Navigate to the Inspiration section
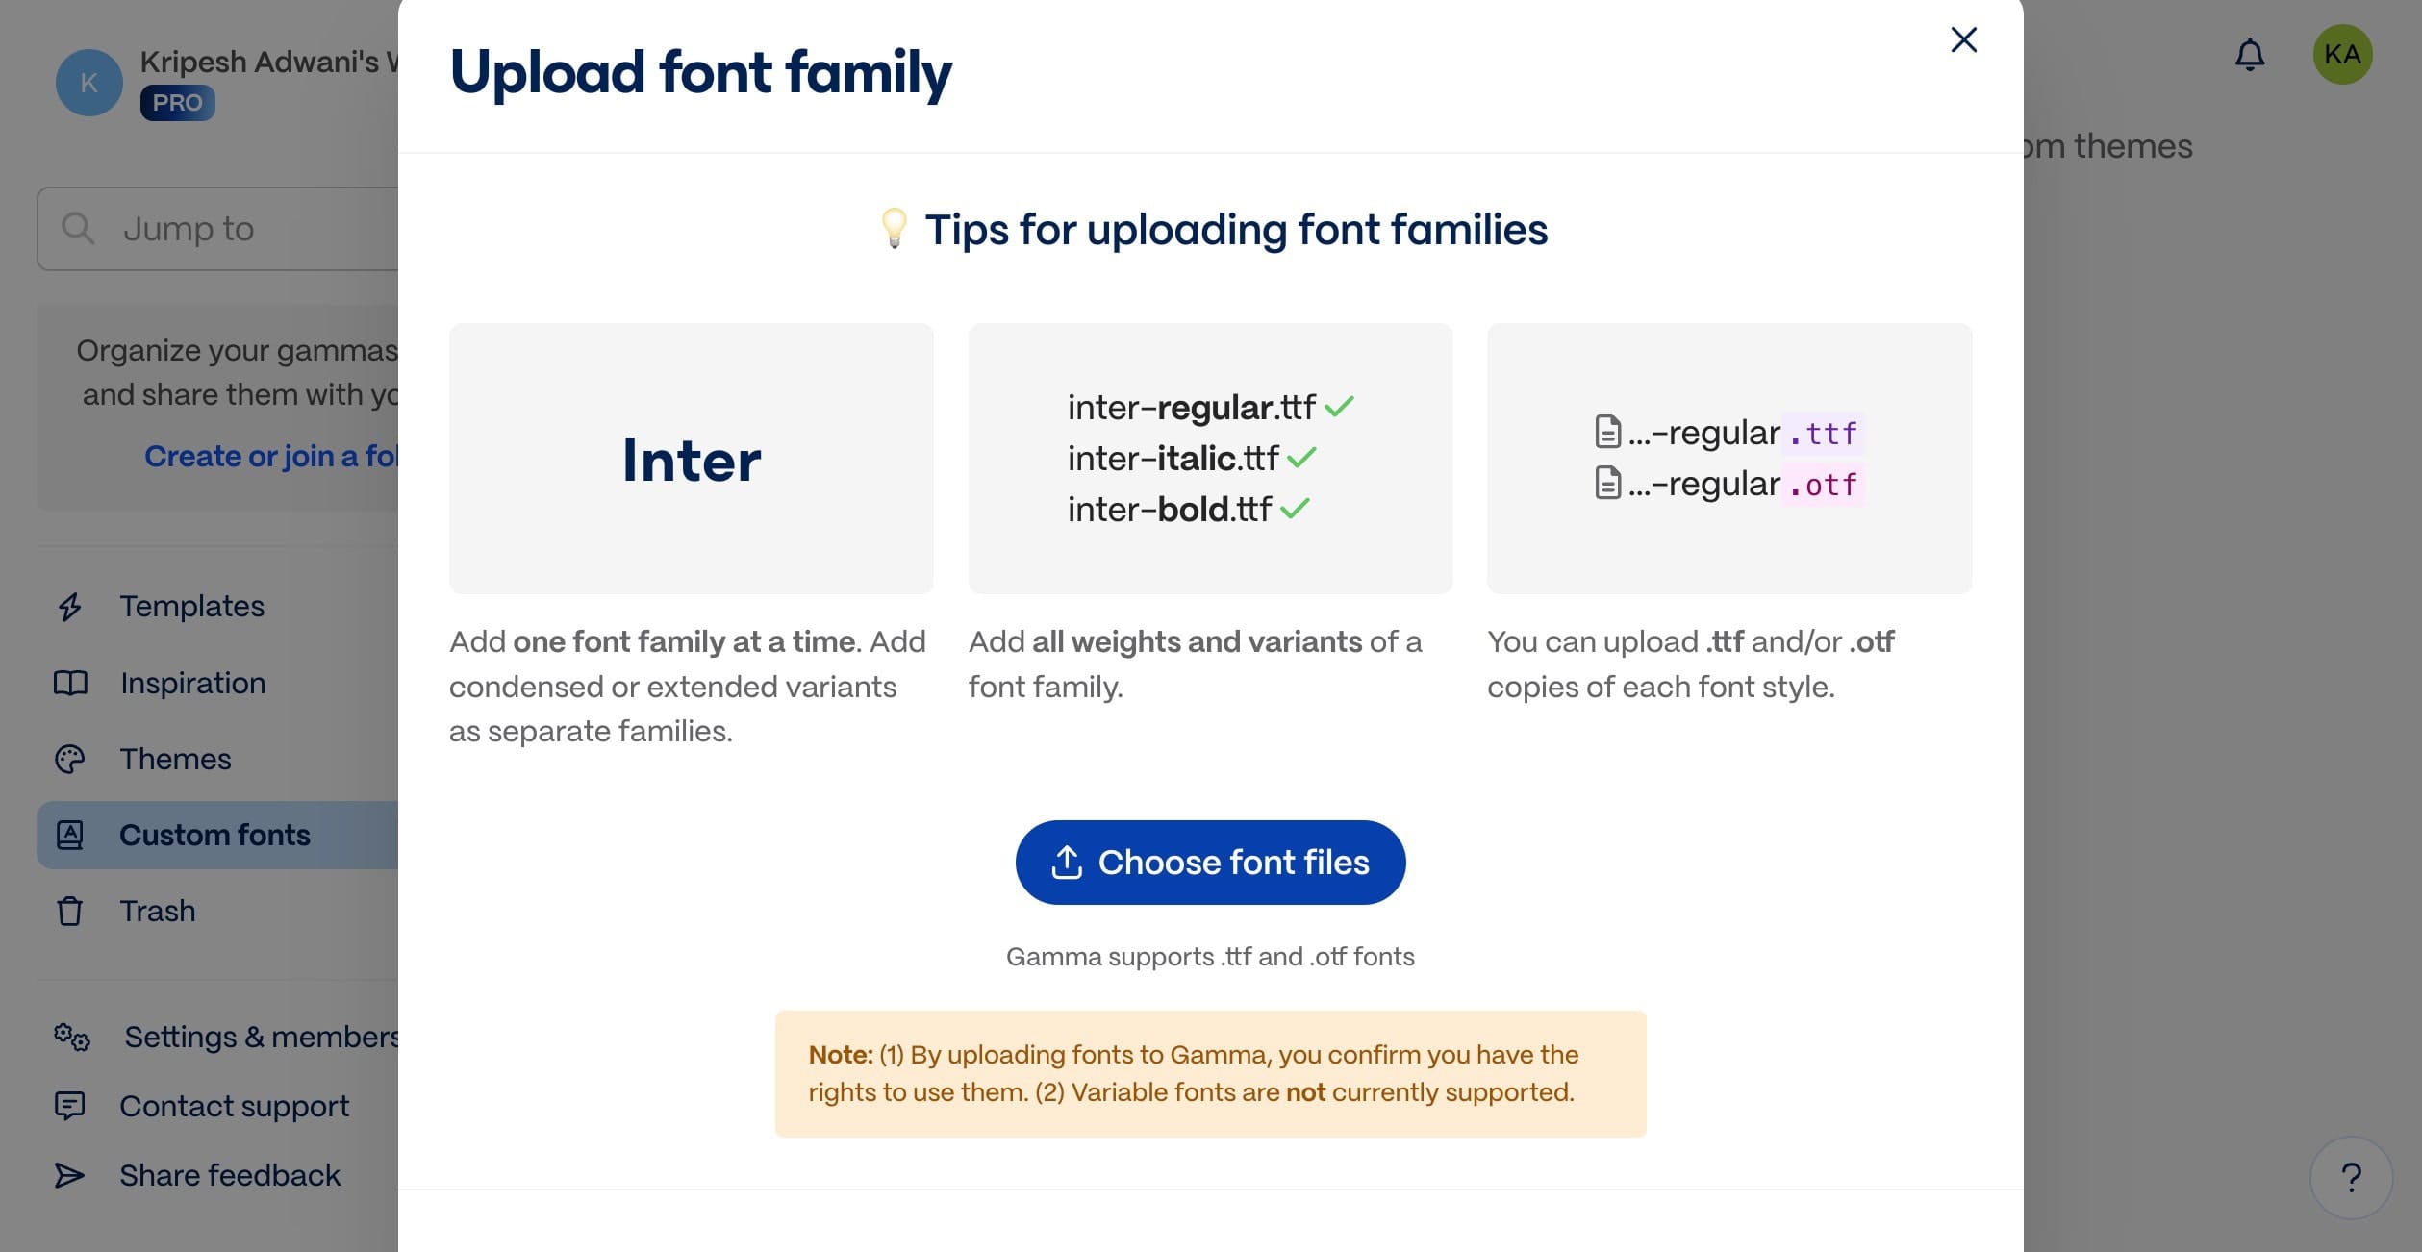This screenshot has width=2422, height=1252. [191, 683]
